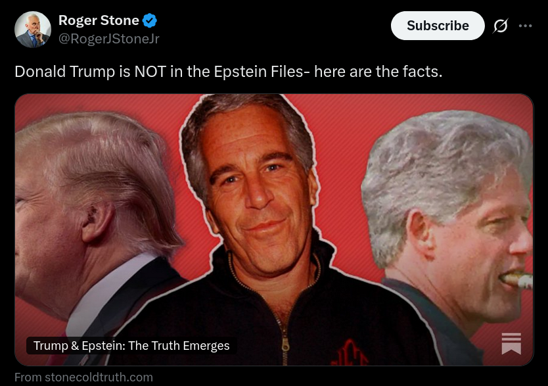Image resolution: width=548 pixels, height=386 pixels.
Task: Open the 'From stonecoldtruth.com' source link
Action: pyautogui.click(x=83, y=377)
